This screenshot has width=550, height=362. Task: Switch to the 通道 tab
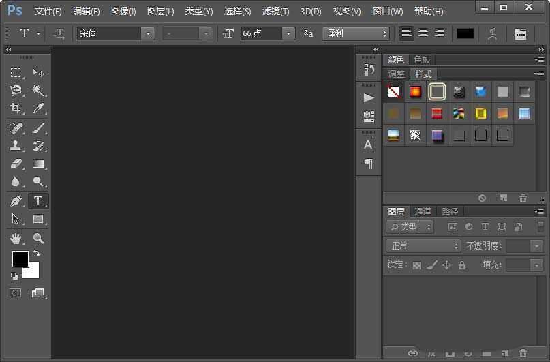coord(423,212)
